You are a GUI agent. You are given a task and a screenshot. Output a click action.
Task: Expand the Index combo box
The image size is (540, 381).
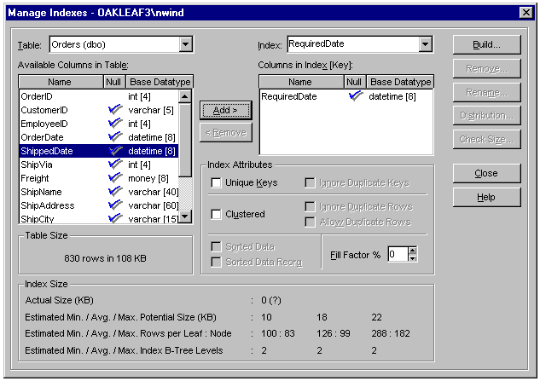[x=425, y=44]
